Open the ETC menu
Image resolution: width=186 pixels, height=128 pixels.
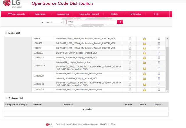click(156, 14)
